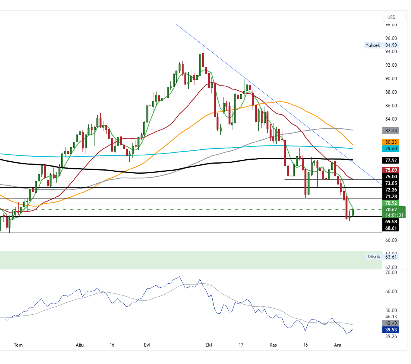Click the Eki label on time axis
Screen dimensions: 411x364
tap(209, 345)
